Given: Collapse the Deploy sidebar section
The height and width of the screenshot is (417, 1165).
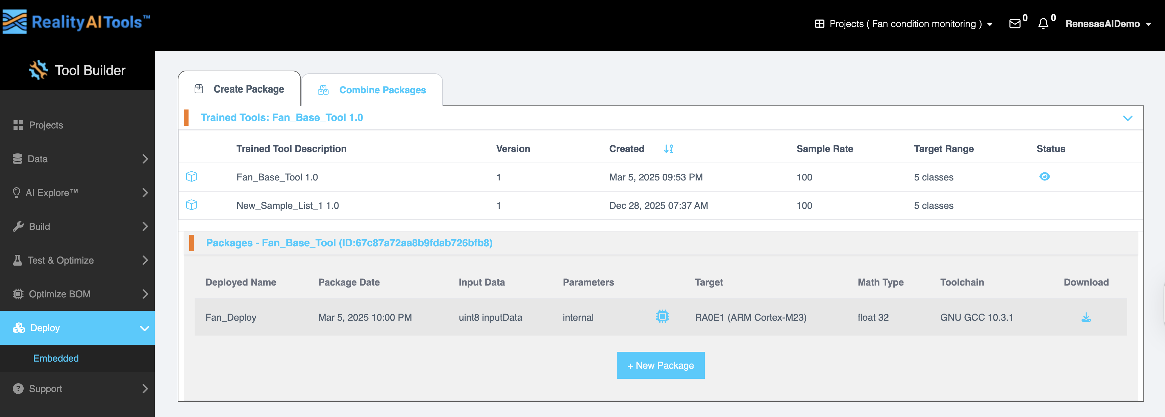Looking at the screenshot, I should [x=144, y=328].
